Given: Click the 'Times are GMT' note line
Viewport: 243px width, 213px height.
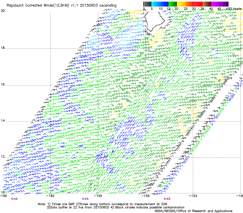Looking at the screenshot, I should 102,204.
